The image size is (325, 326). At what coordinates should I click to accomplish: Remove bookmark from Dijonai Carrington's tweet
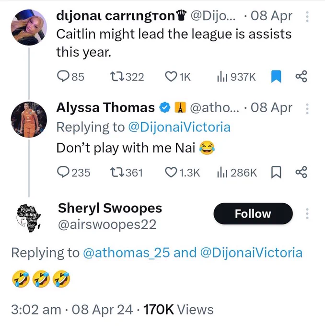tap(276, 77)
